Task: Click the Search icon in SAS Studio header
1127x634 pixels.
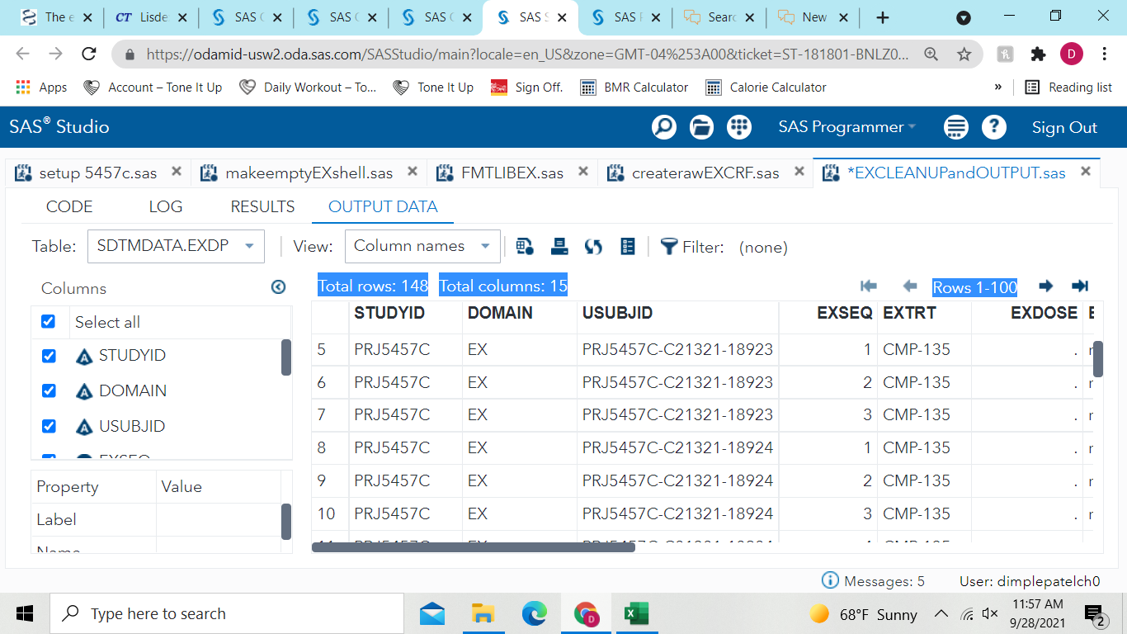Action: (x=663, y=127)
